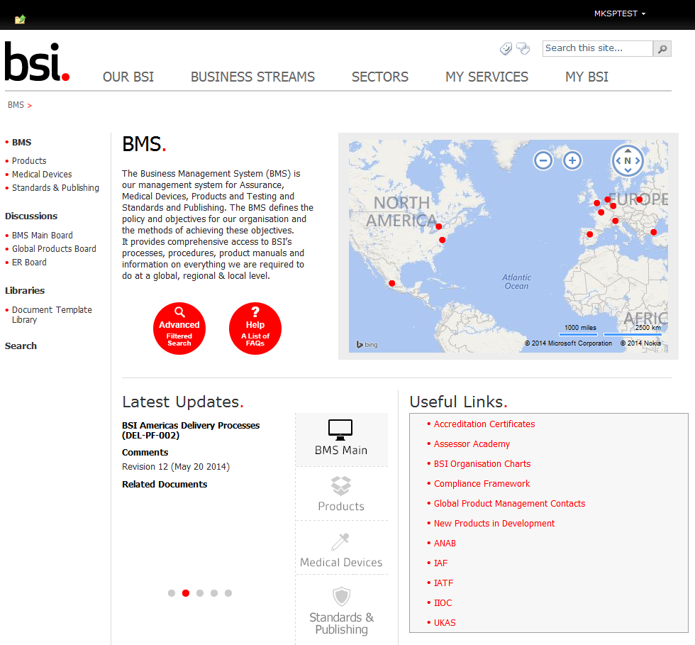Open the BMS Main Board discussion

click(42, 236)
